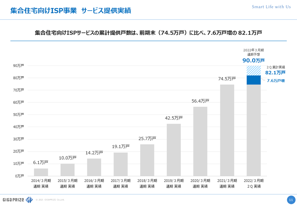
Task: Click the 90万戸 y-axis tick label
Action: [18, 66]
